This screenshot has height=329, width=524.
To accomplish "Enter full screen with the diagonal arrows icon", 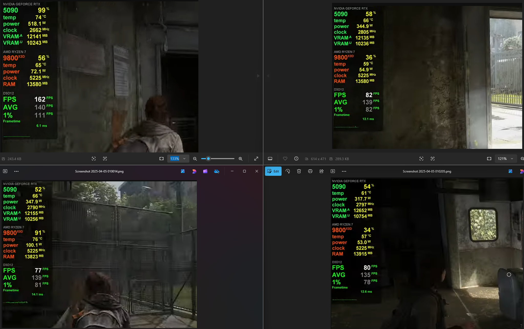I will [x=256, y=159].
